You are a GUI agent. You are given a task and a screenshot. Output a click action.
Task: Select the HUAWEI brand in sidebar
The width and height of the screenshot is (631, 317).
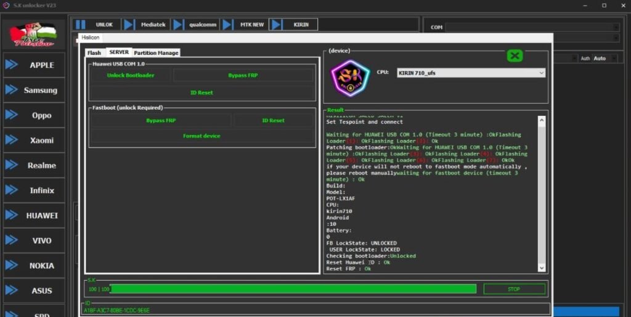34,215
